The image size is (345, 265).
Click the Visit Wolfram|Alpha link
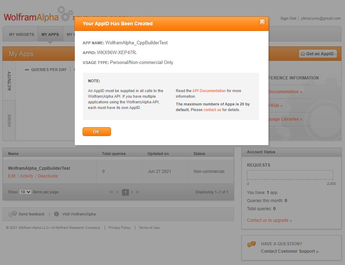click(79, 214)
